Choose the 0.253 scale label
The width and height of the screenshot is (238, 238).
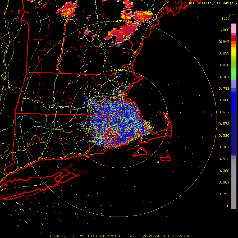pos(224,194)
